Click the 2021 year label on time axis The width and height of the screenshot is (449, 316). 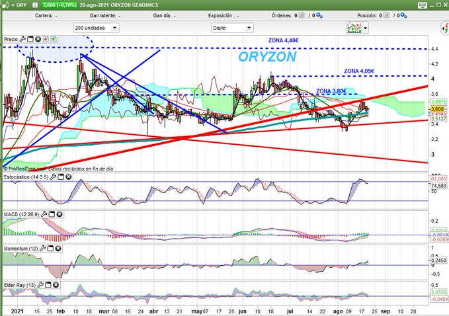coord(17,311)
